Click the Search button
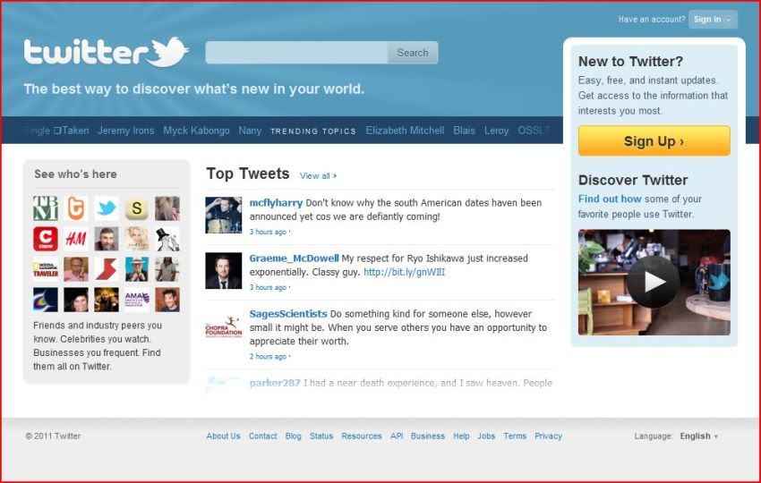761x483 pixels. coord(413,53)
